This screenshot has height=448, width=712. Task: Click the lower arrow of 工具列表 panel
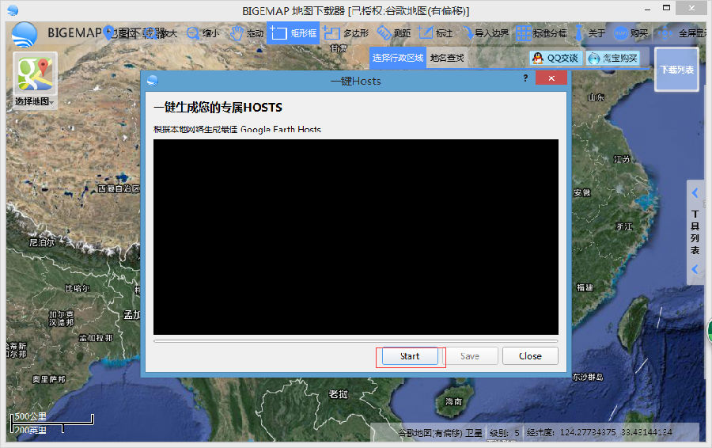point(695,269)
